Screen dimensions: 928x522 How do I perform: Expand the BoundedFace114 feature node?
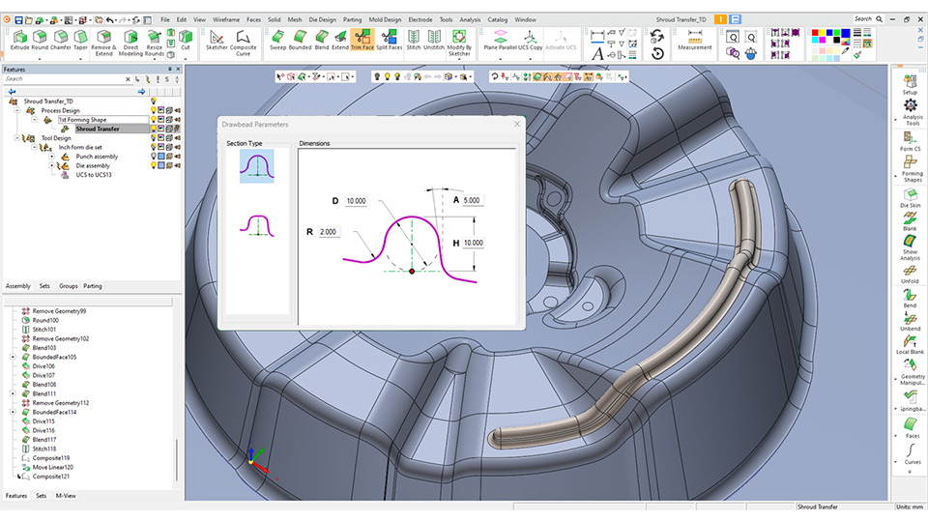(13, 412)
